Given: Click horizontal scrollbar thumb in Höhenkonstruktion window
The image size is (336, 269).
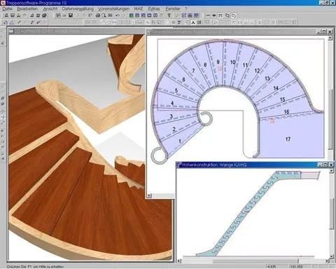Looking at the screenshot, I should tap(255, 261).
